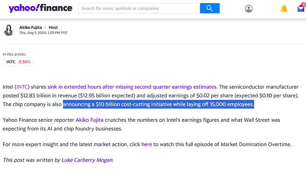Focus the news and symbols search field
This screenshot has width=306, height=174.
139,8
